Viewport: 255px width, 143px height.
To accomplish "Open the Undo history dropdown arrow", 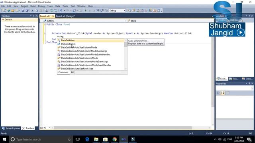I will pyautogui.click(x=64, y=11).
